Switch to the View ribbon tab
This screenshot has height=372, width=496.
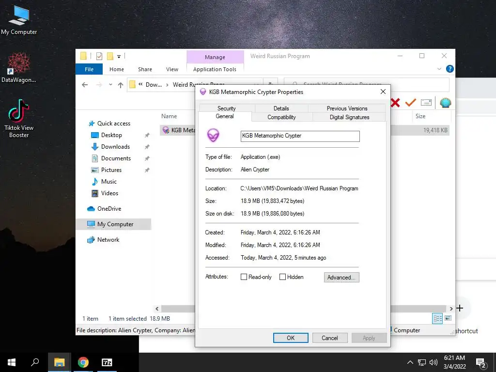[x=172, y=69]
